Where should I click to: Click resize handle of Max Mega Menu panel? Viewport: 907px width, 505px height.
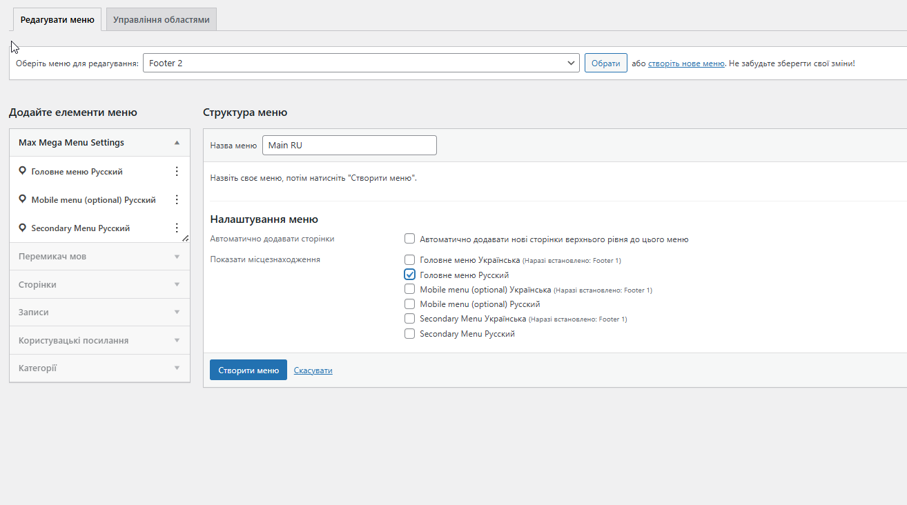[x=185, y=238]
